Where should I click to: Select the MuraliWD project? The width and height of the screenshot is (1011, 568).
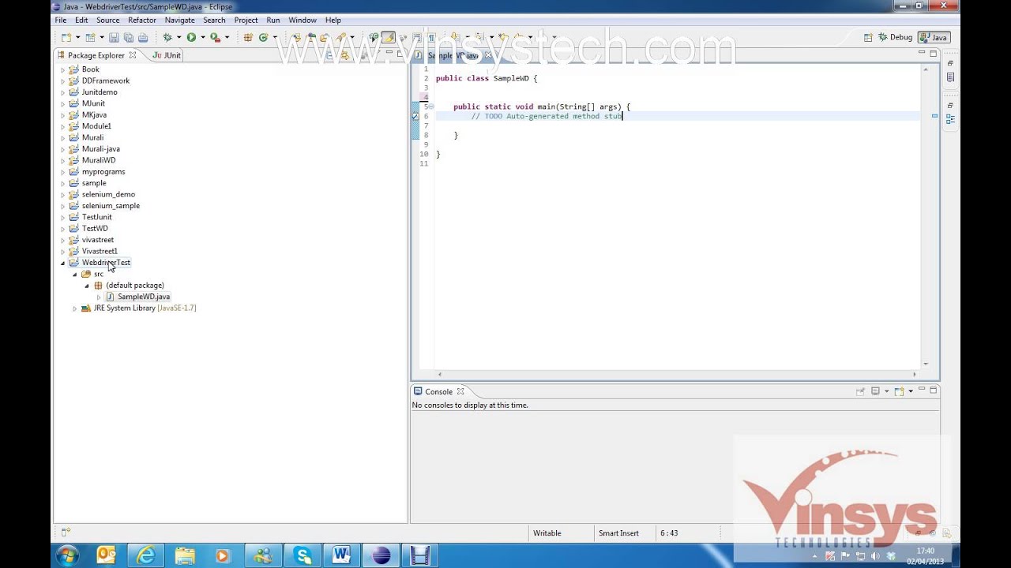coord(99,160)
